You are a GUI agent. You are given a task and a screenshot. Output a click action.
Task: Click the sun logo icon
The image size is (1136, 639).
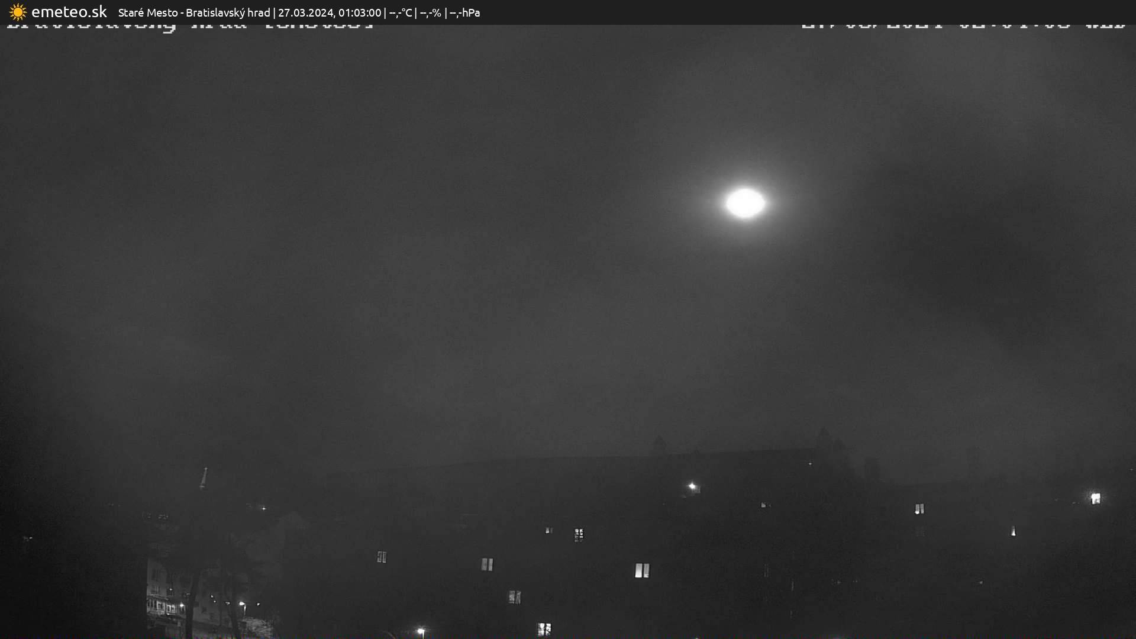point(18,12)
